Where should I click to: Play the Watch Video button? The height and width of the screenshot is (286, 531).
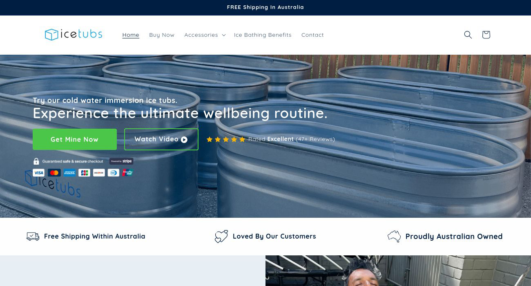(x=161, y=139)
